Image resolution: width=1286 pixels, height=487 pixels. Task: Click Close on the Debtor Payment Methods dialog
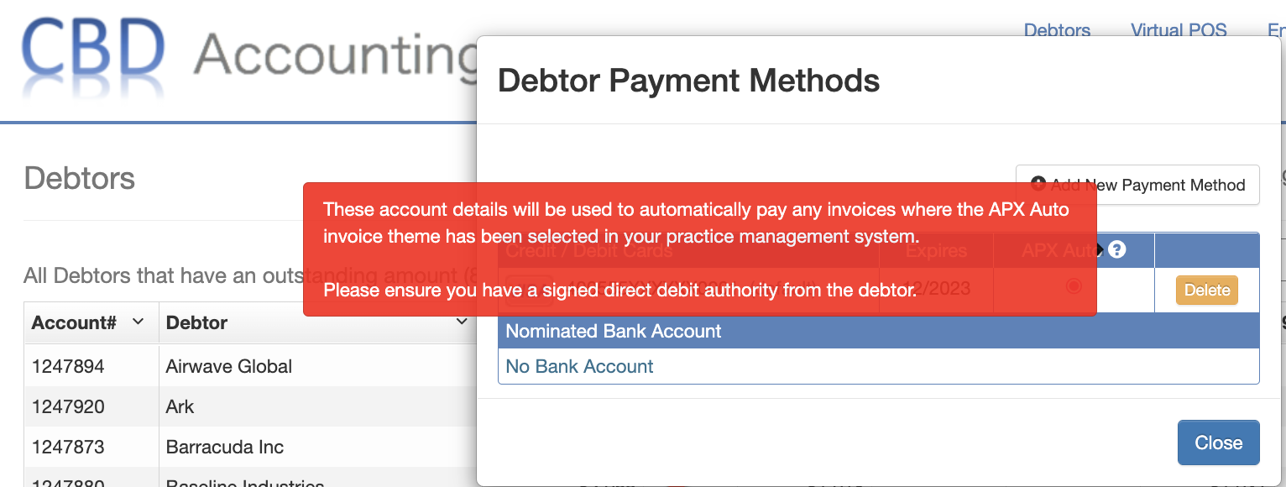(1218, 442)
